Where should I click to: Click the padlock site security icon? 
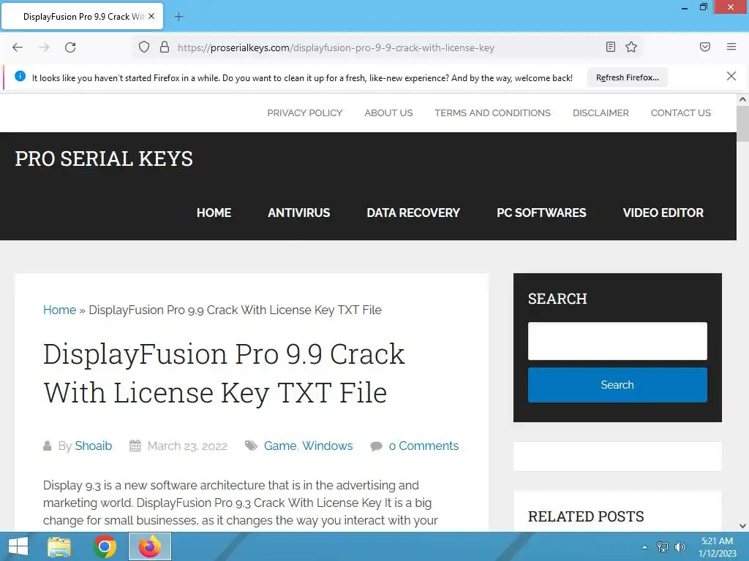point(165,47)
